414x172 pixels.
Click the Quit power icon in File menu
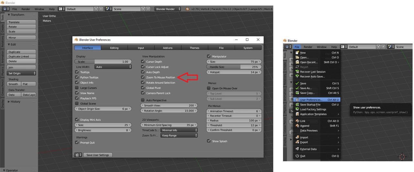[x=298, y=156]
